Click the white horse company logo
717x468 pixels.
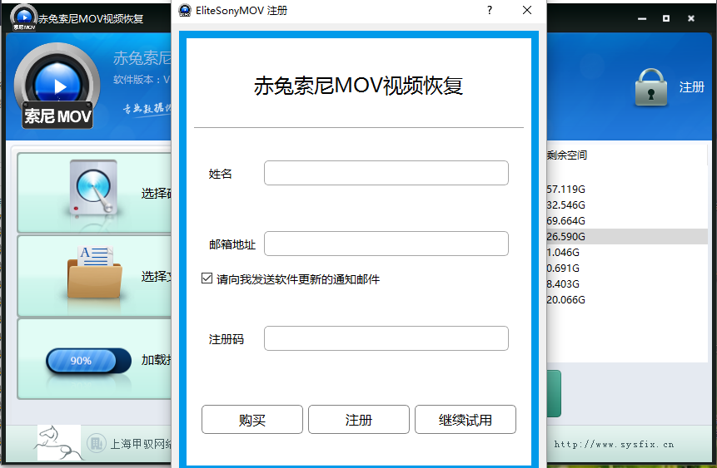[59, 442]
